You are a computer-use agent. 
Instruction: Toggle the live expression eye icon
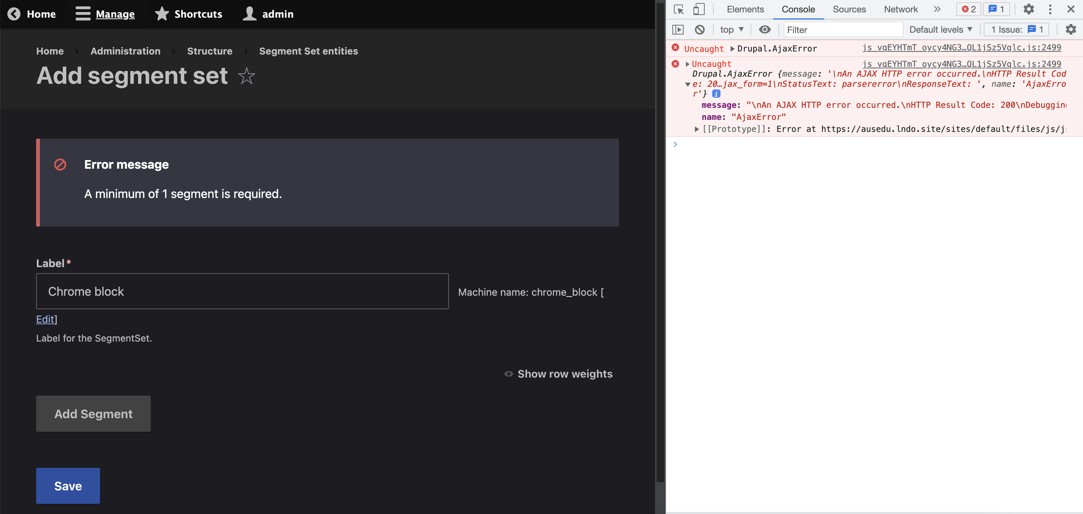765,29
